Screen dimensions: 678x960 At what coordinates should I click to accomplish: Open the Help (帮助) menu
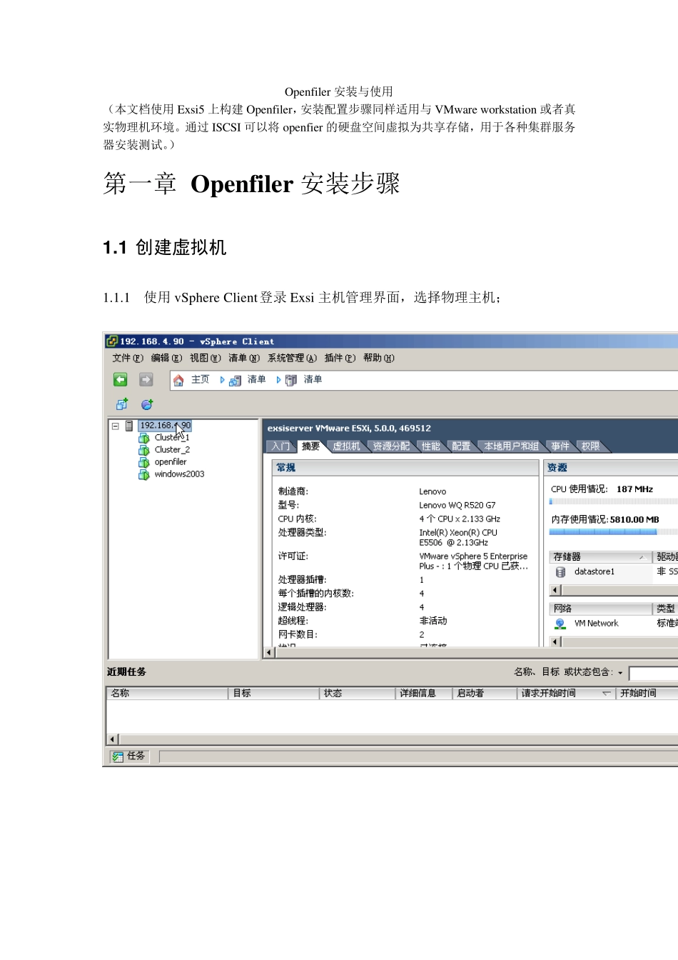tap(379, 359)
